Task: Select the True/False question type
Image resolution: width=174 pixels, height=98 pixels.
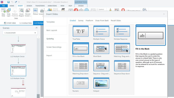Action: tap(81, 31)
